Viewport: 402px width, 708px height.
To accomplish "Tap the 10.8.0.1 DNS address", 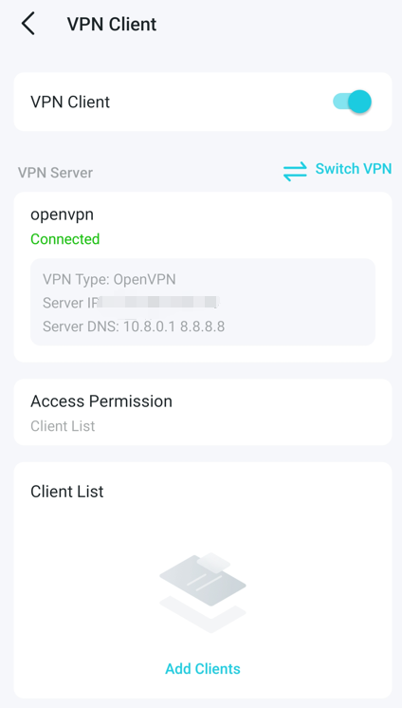I will [x=150, y=326].
